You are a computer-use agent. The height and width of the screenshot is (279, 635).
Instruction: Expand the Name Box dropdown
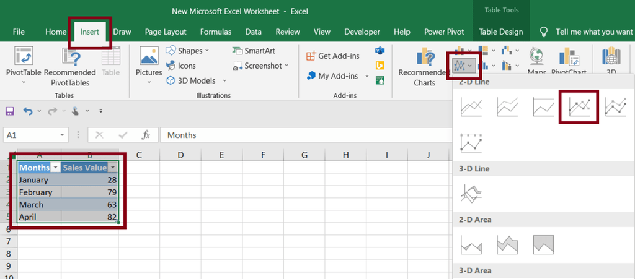(62, 135)
